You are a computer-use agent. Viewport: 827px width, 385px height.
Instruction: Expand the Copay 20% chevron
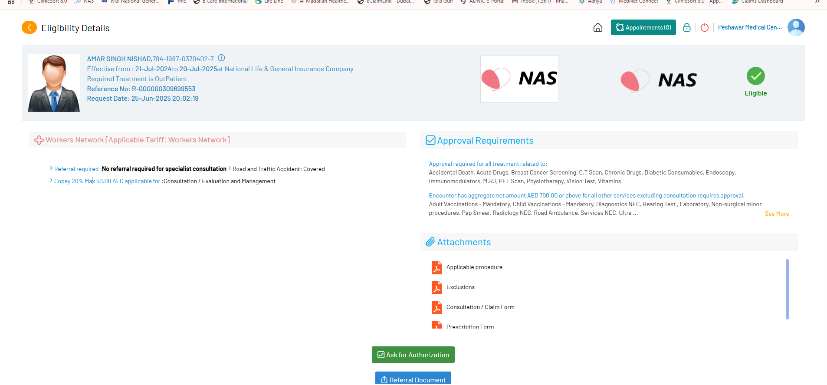(51, 181)
